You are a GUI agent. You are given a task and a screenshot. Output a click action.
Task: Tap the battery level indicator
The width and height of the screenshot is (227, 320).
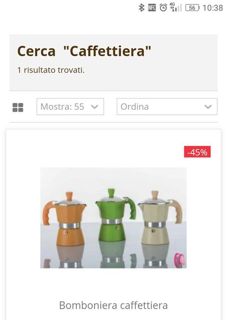tap(192, 8)
